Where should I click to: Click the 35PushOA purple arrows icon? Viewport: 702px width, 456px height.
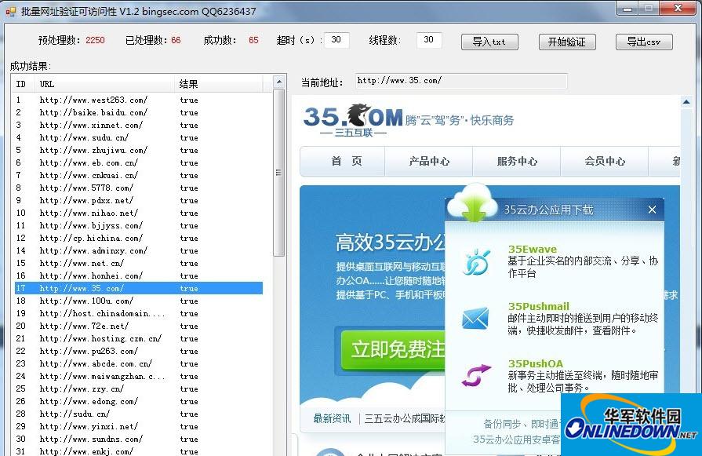point(475,375)
